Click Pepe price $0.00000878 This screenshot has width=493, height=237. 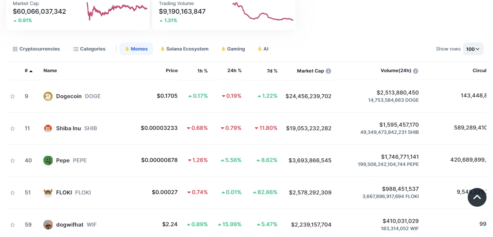click(x=160, y=160)
